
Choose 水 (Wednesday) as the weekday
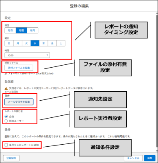35,43
